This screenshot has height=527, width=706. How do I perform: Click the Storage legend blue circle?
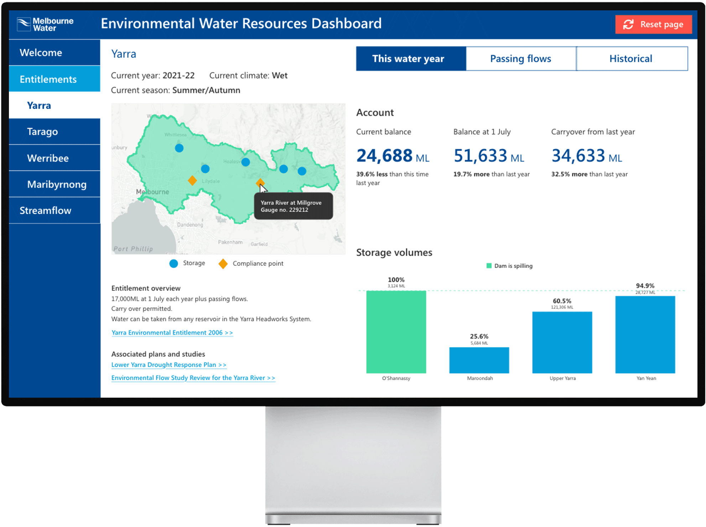point(173,263)
